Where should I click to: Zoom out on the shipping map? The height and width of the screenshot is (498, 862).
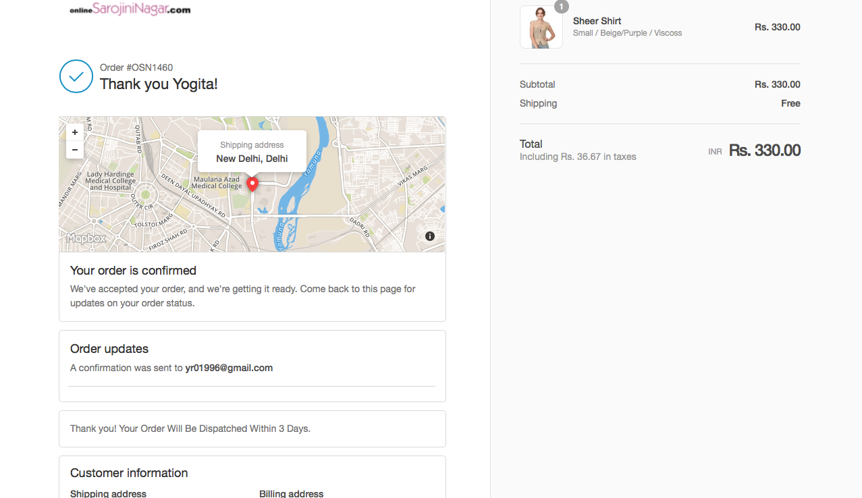pos(75,150)
